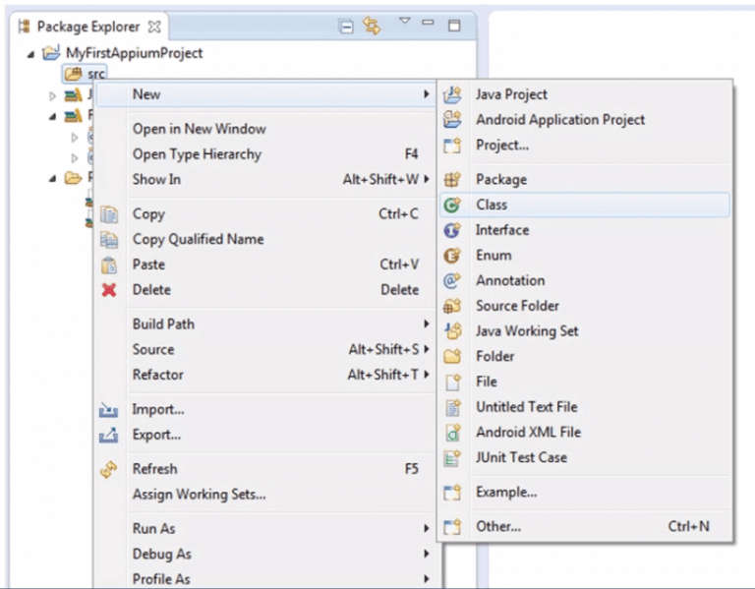Expand the Run As submenu arrow
This screenshot has height=589, width=755.
point(426,529)
